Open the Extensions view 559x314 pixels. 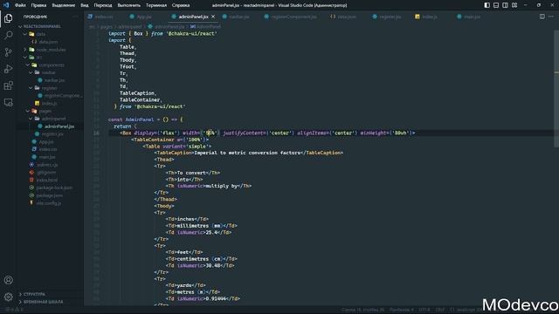point(8,85)
